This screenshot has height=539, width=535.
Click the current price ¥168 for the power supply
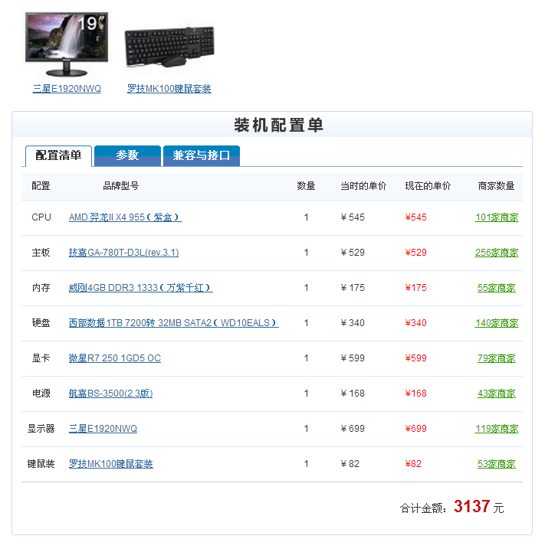(x=415, y=394)
